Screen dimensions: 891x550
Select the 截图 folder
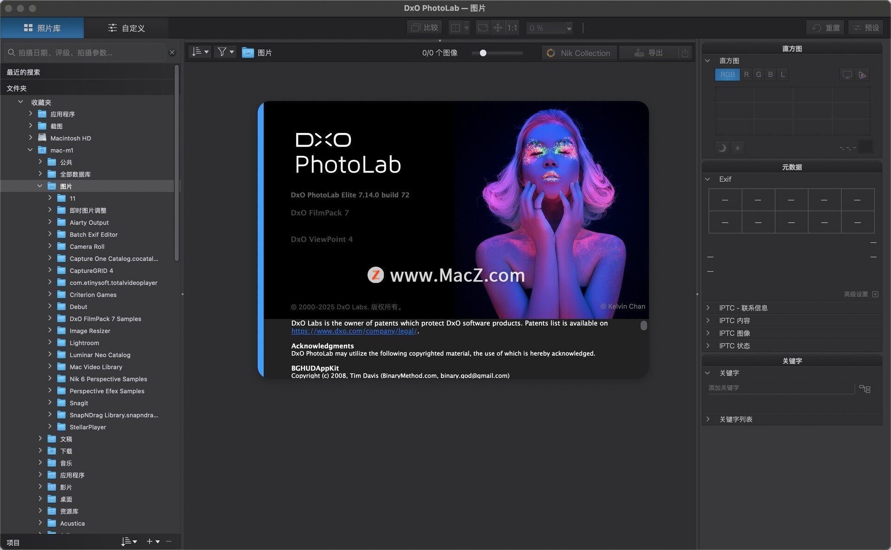[x=57, y=126]
